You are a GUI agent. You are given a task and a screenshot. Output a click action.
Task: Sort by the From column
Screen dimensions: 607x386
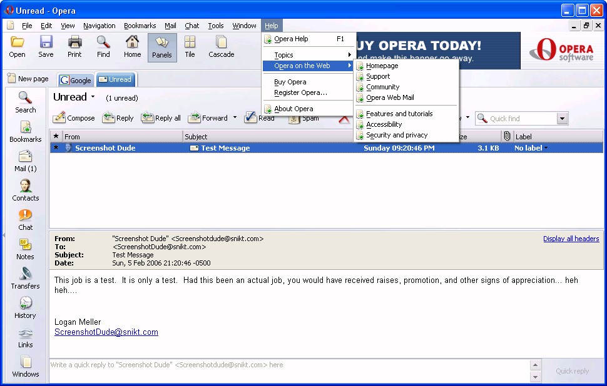pos(122,136)
